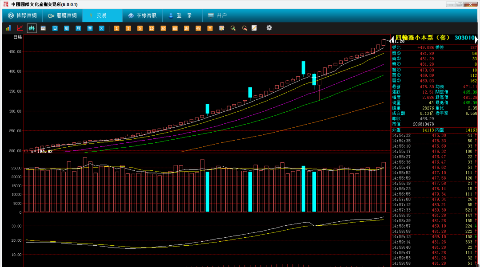Click the 昨收 value 466.29
This screenshot has height=267, width=480.
(427, 118)
